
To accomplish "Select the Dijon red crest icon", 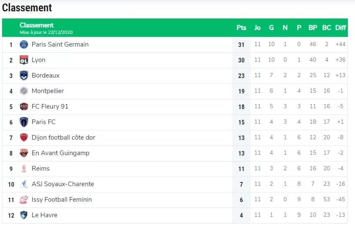I will pos(24,138).
